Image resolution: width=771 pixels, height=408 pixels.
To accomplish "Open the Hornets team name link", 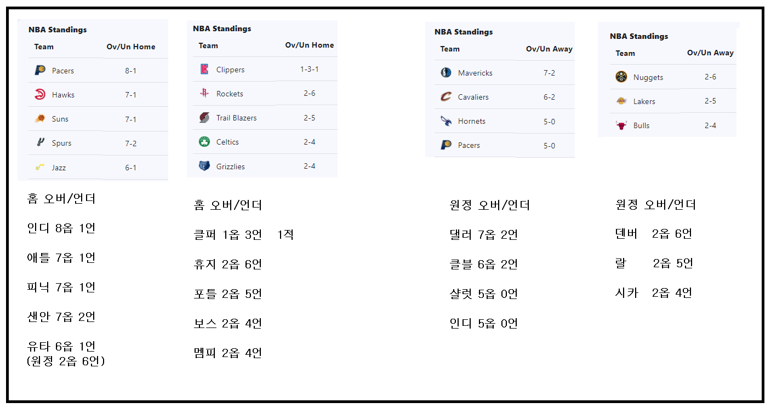I will tap(471, 121).
